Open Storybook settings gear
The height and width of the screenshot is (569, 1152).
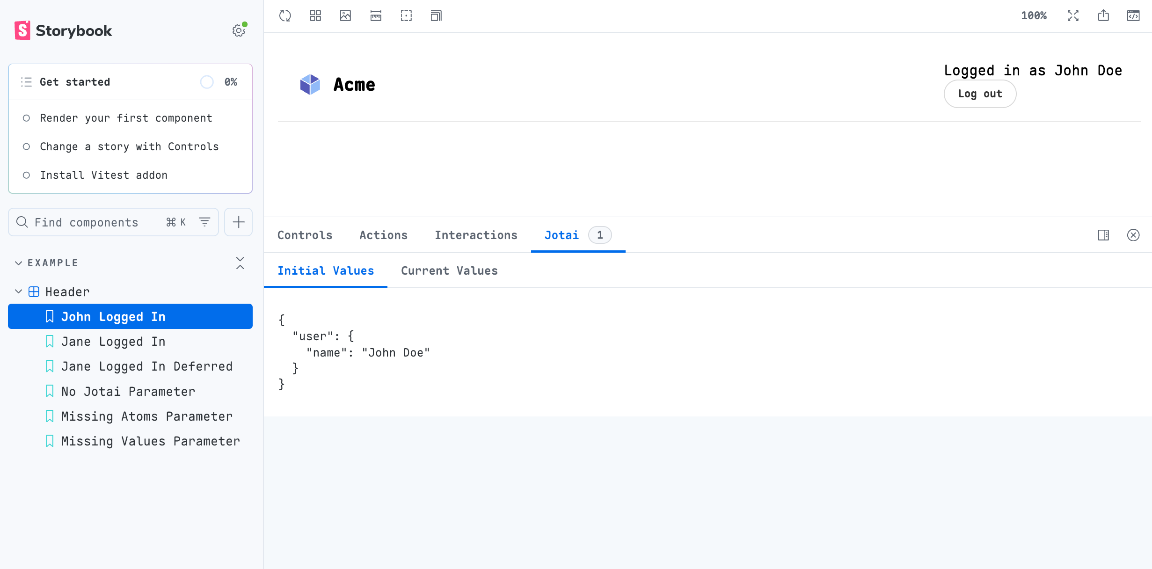[239, 31]
